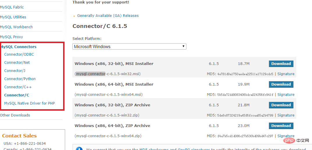Viewport: 312px width, 150px height.
Task: Open Signature for winx64.msi file
Action: pyautogui.click(x=286, y=95)
